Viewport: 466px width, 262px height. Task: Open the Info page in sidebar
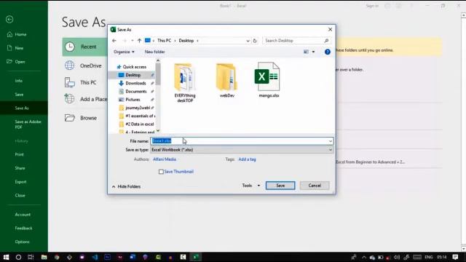(x=19, y=81)
